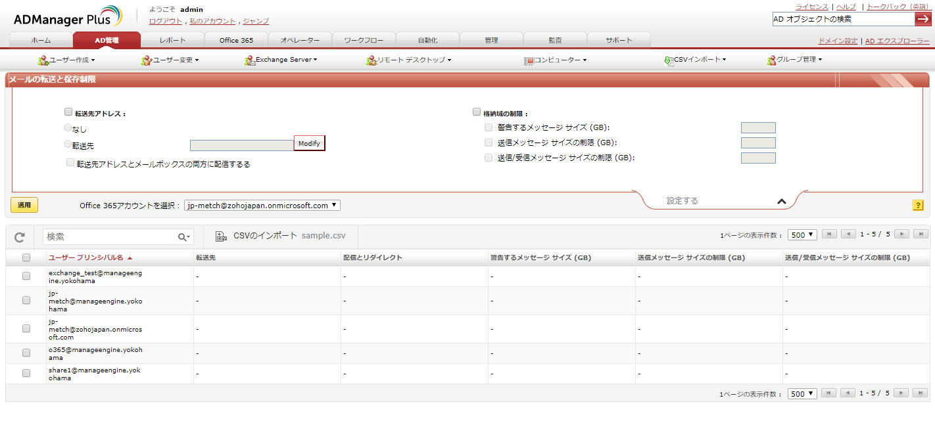Switch to the 管理 tab
The image size is (935, 442).
[x=491, y=40]
